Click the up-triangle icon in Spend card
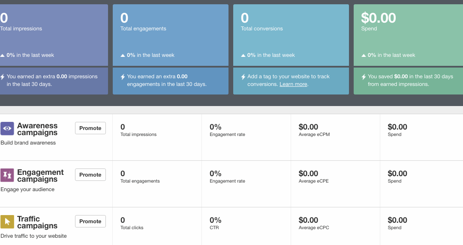 coord(364,55)
